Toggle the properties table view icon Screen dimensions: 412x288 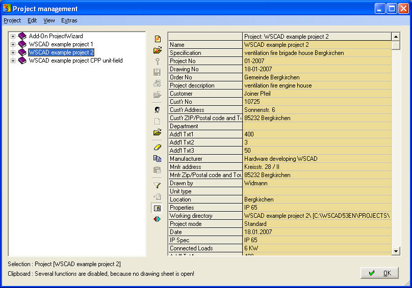click(158, 208)
